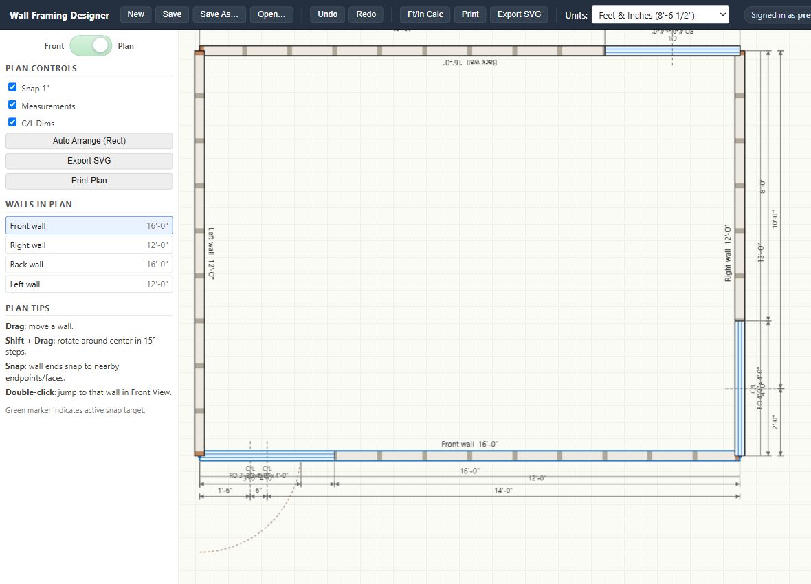Click the Auto Arrange (Rect) button
811x584 pixels.
89,141
